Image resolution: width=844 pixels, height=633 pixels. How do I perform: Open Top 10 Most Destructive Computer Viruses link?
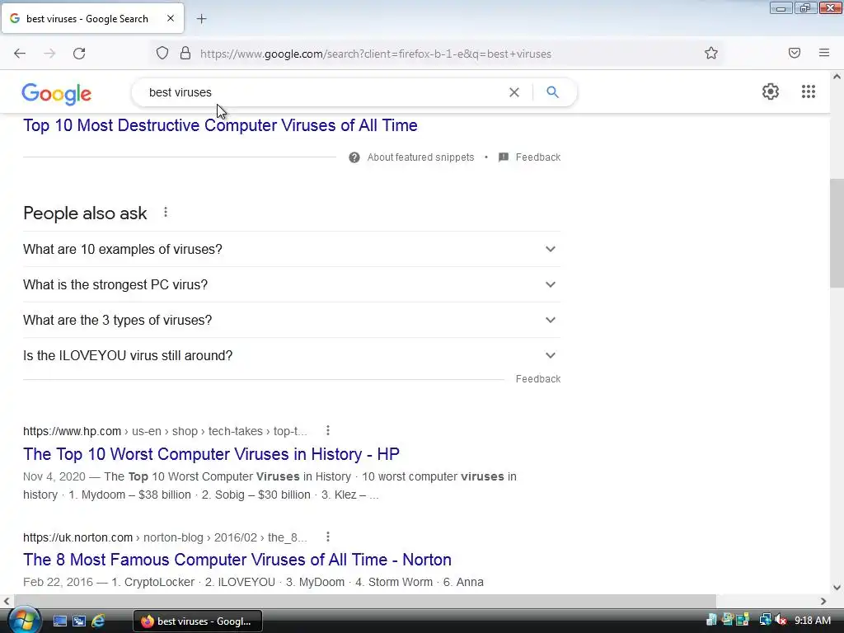[x=220, y=125]
